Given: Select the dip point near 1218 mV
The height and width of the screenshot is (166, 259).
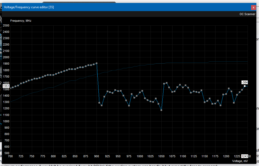Looking at the screenshot, I should tap(234, 103).
